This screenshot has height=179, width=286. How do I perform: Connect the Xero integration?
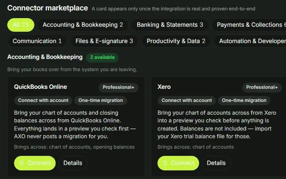(x=178, y=163)
